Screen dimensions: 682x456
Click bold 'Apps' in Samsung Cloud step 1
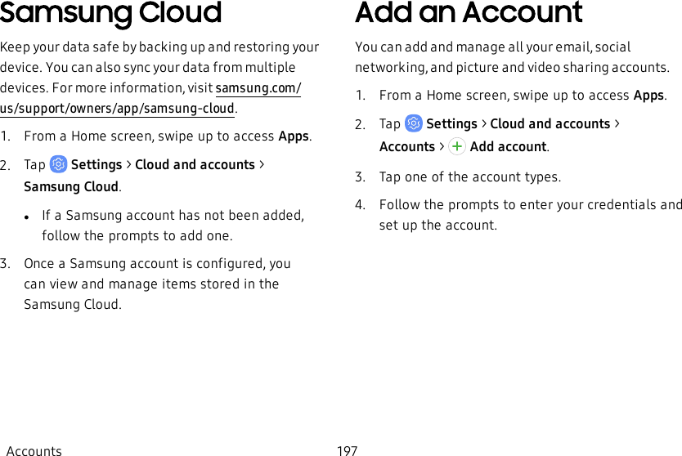coord(295,136)
